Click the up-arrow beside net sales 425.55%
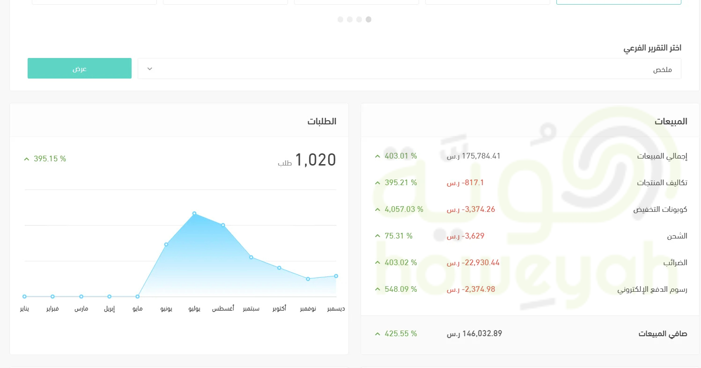 point(377,334)
